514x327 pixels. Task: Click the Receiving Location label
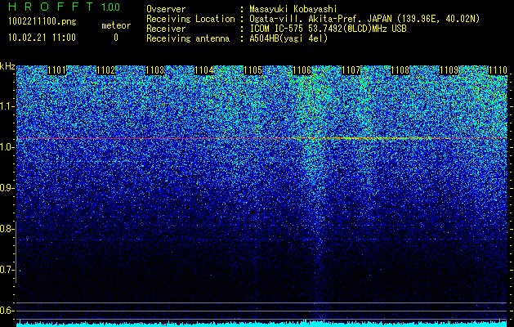[190, 19]
